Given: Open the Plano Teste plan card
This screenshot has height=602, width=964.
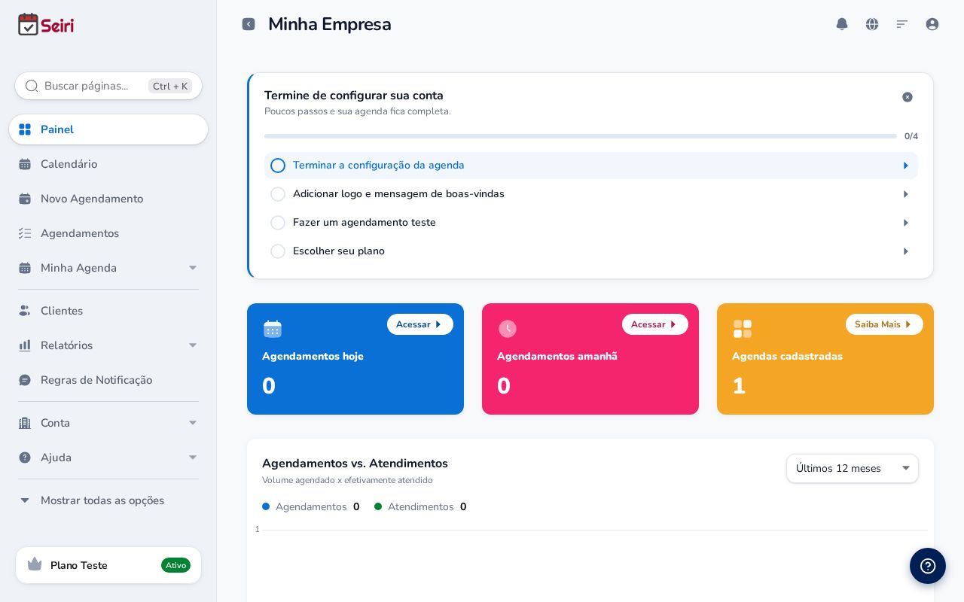Looking at the screenshot, I should [x=108, y=565].
